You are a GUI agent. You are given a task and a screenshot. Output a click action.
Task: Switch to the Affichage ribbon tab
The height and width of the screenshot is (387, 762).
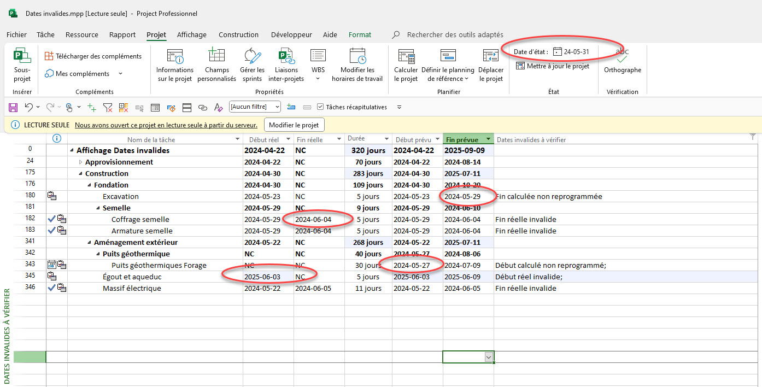point(191,34)
